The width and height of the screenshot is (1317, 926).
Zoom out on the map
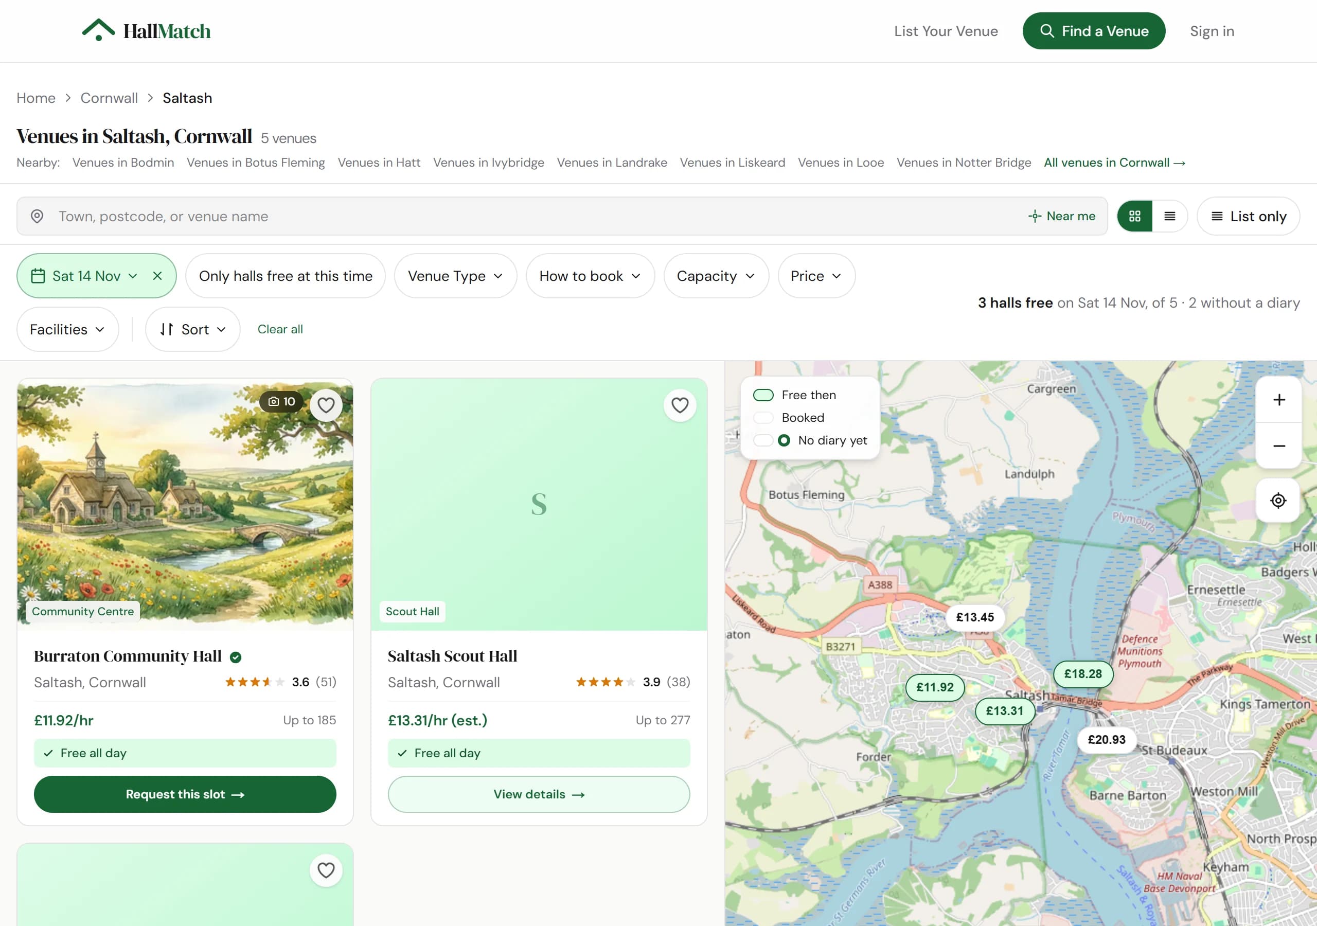(x=1278, y=446)
